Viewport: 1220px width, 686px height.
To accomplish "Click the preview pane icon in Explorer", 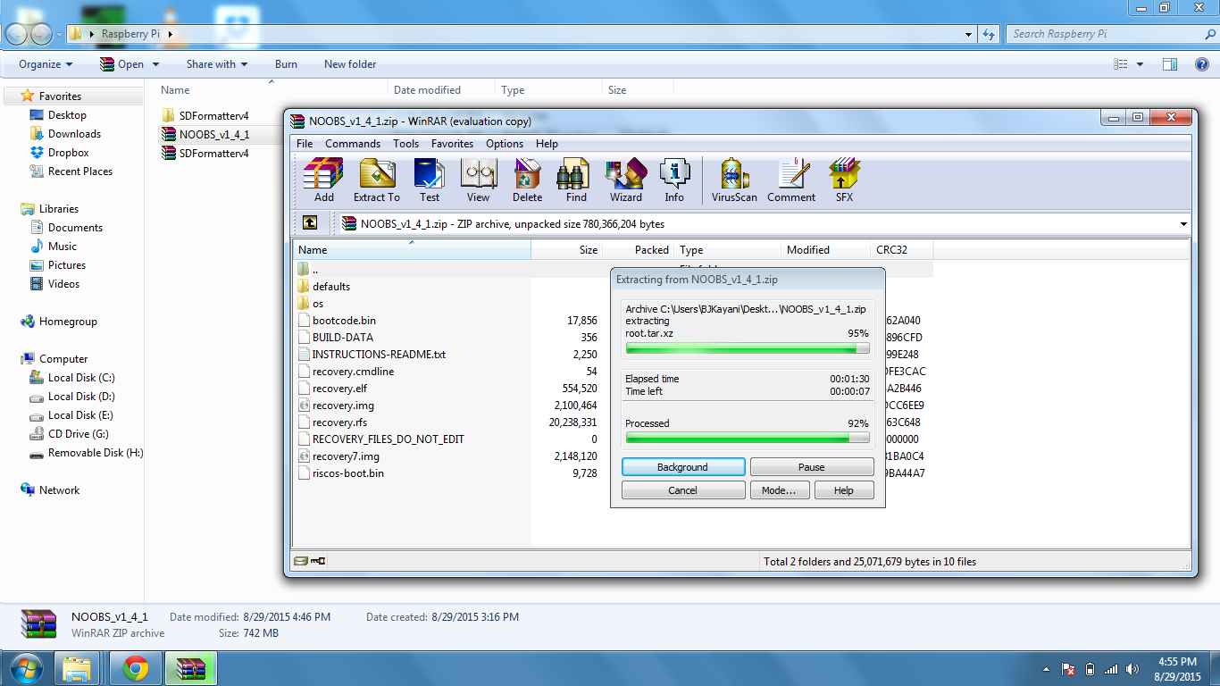I will pos(1170,64).
